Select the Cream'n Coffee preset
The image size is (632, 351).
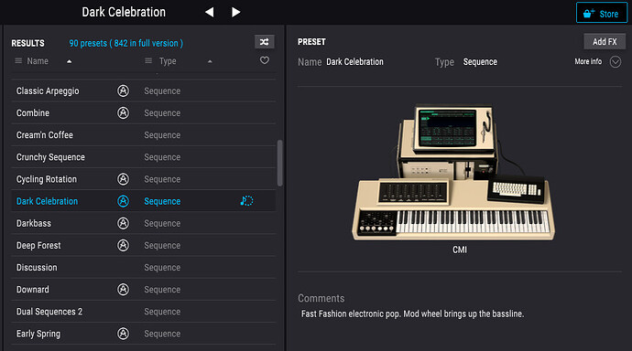coord(144,135)
